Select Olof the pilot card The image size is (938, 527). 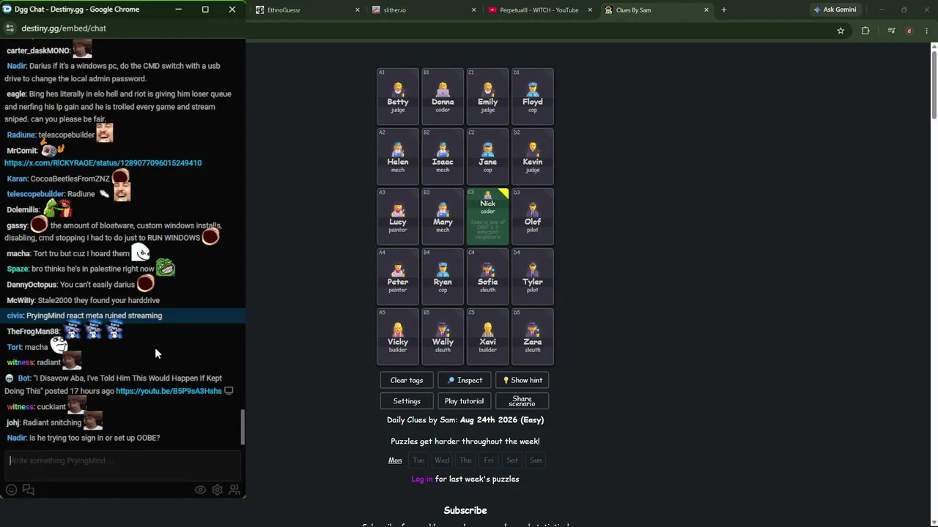point(533,216)
